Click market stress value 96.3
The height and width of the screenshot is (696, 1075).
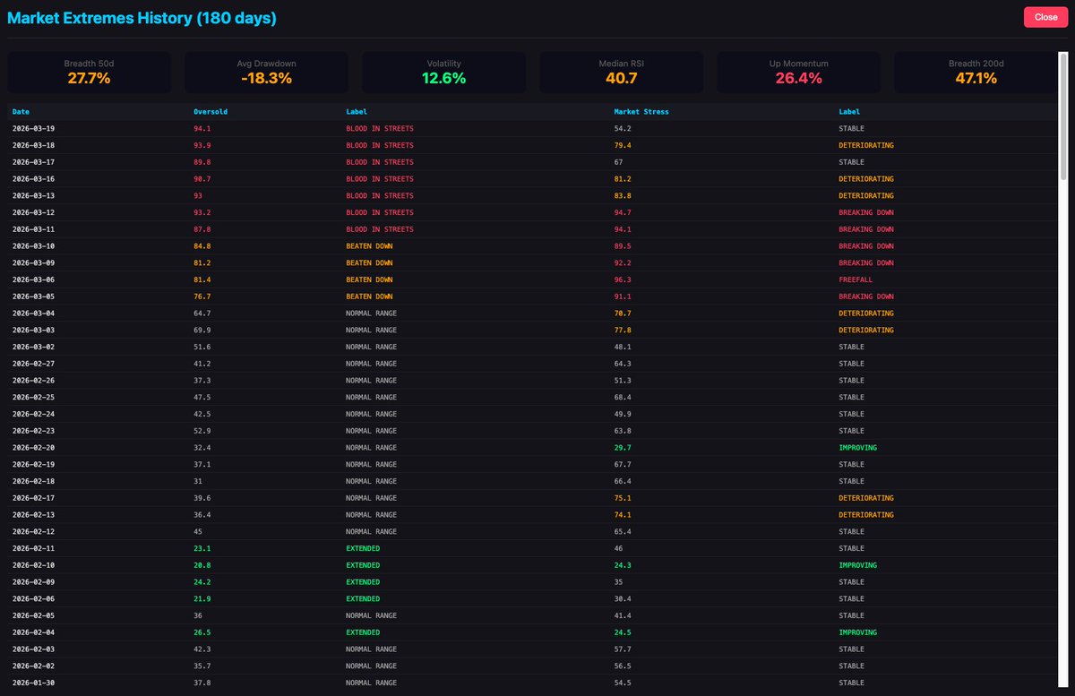(x=622, y=279)
